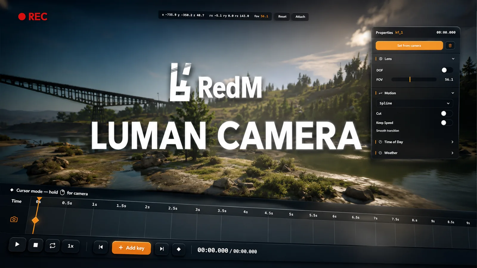Jump to the previous keyframe
The image size is (477, 268).
[101, 247]
